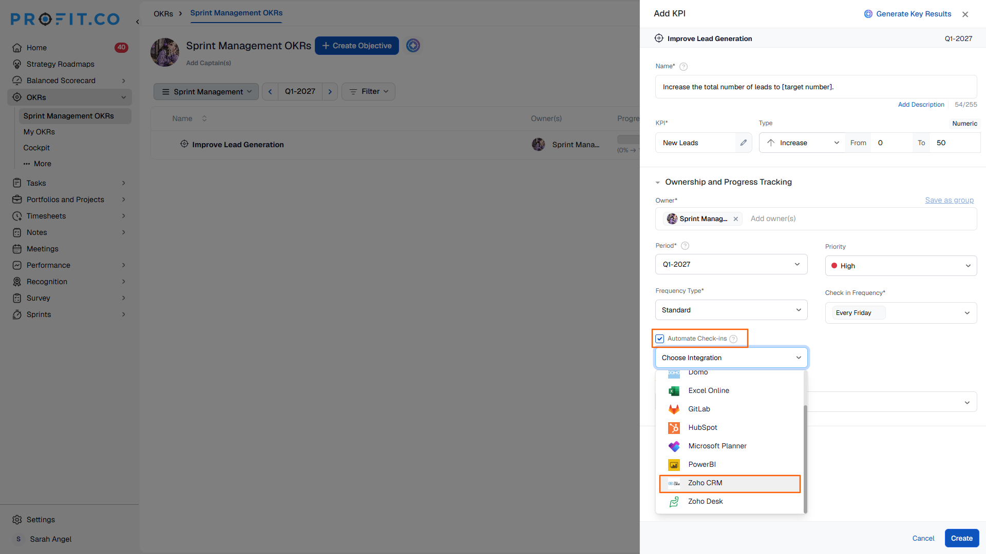Click the Recognition badge icon
This screenshot has height=554, width=986.
[17, 282]
